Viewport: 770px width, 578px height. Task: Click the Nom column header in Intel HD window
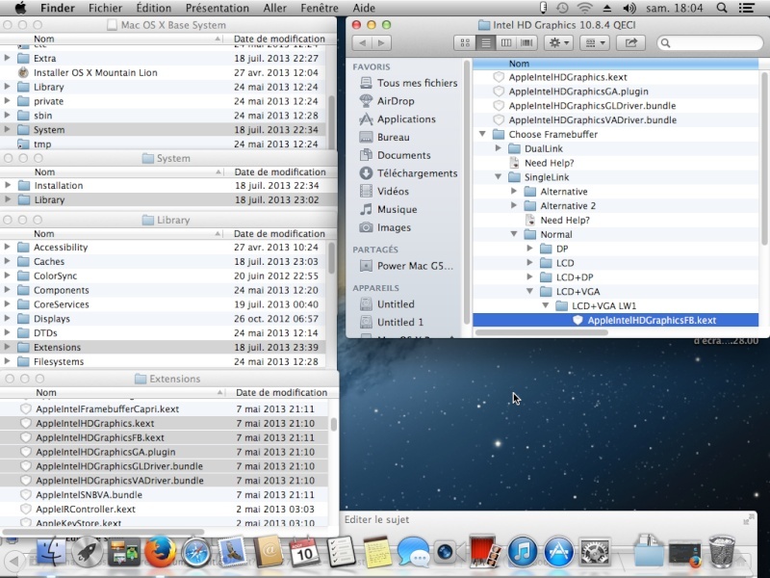pyautogui.click(x=616, y=64)
